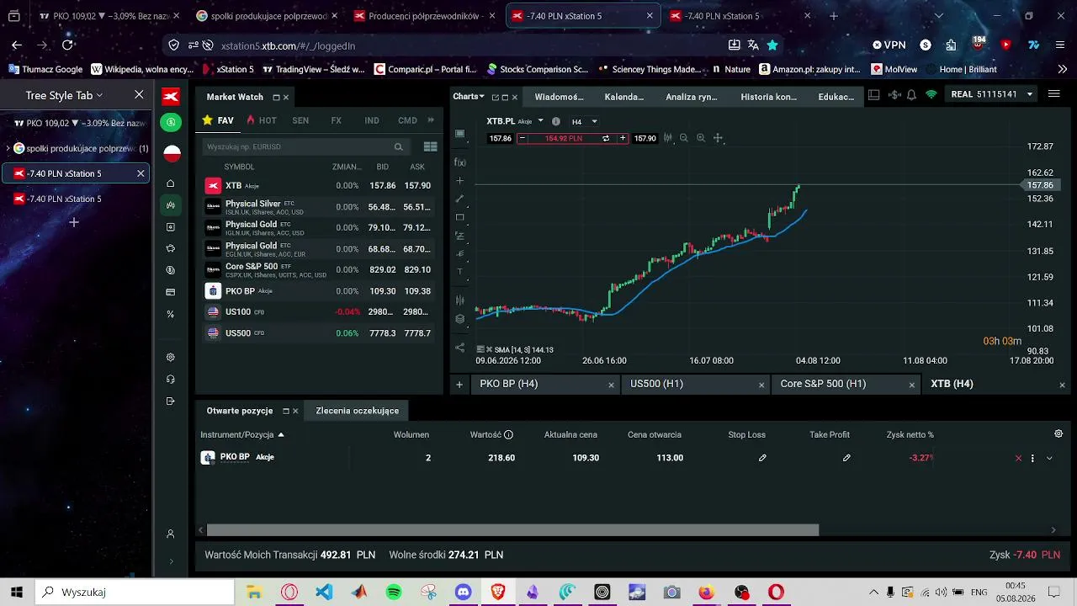Select the FAV tab in Market Watch
Image resolution: width=1077 pixels, height=606 pixels.
(219, 120)
